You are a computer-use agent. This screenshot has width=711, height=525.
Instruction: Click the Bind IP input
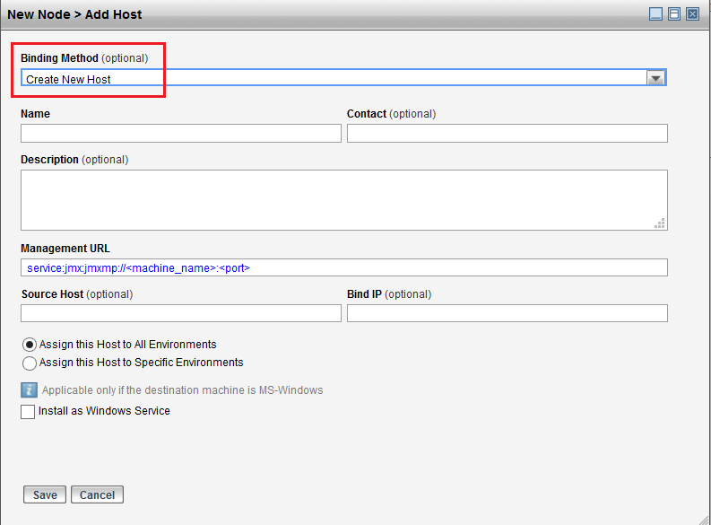(507, 313)
